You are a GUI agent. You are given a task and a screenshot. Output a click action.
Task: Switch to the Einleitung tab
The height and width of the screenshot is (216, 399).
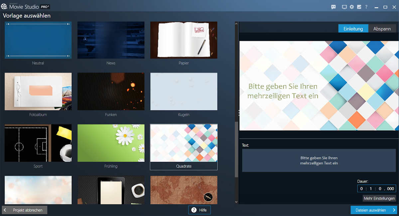(x=353, y=29)
